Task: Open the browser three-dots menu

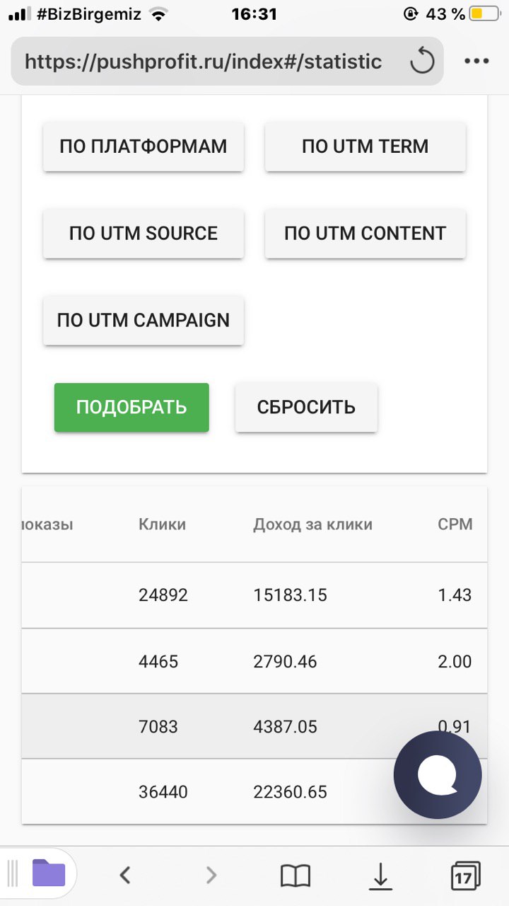Action: (476, 62)
